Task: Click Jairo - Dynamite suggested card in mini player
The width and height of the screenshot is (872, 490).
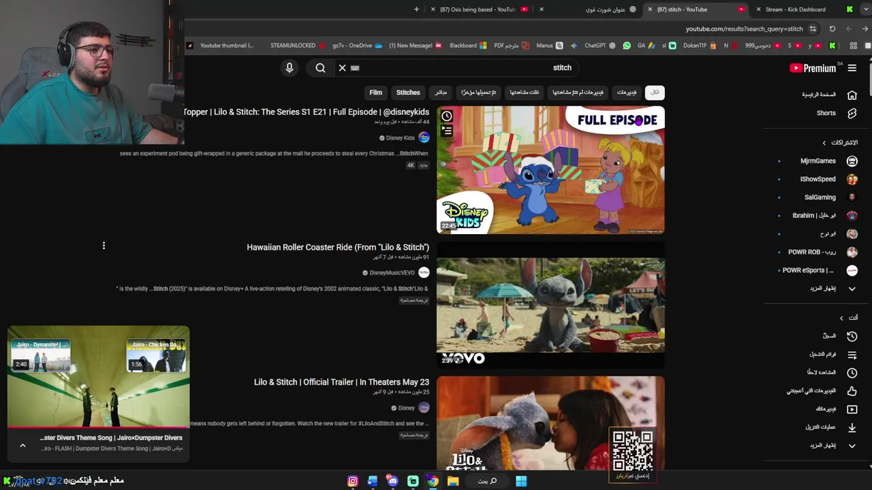Action: (40, 356)
